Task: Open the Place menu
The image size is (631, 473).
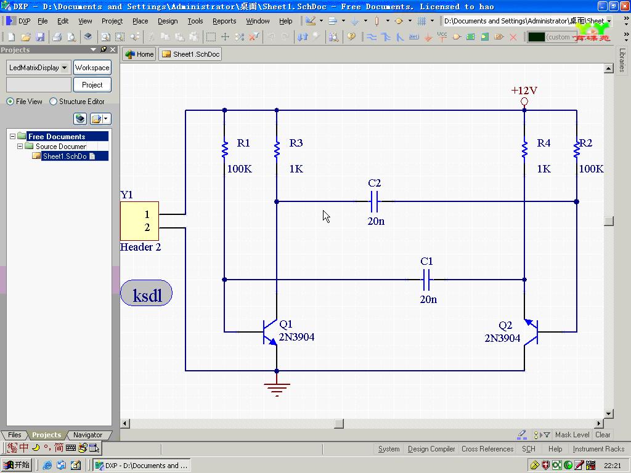Action: 140,21
